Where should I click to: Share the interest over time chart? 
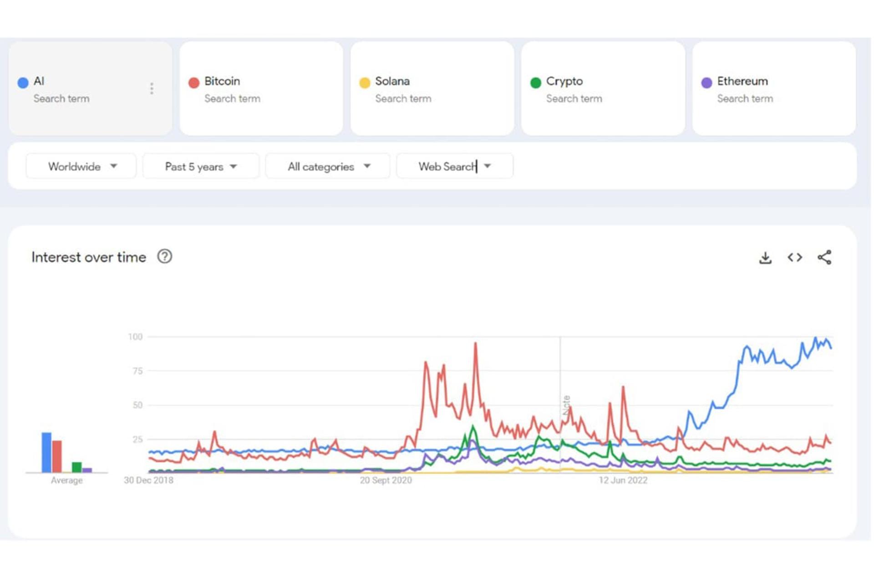coord(824,257)
